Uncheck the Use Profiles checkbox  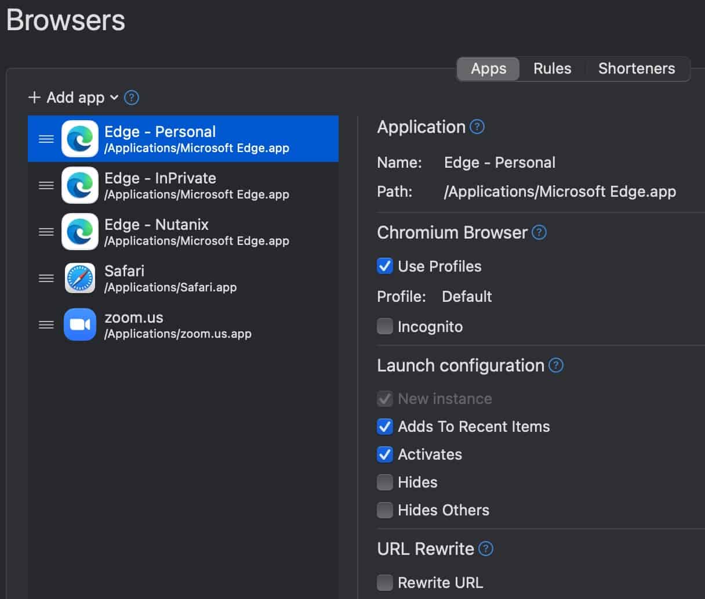(x=385, y=266)
